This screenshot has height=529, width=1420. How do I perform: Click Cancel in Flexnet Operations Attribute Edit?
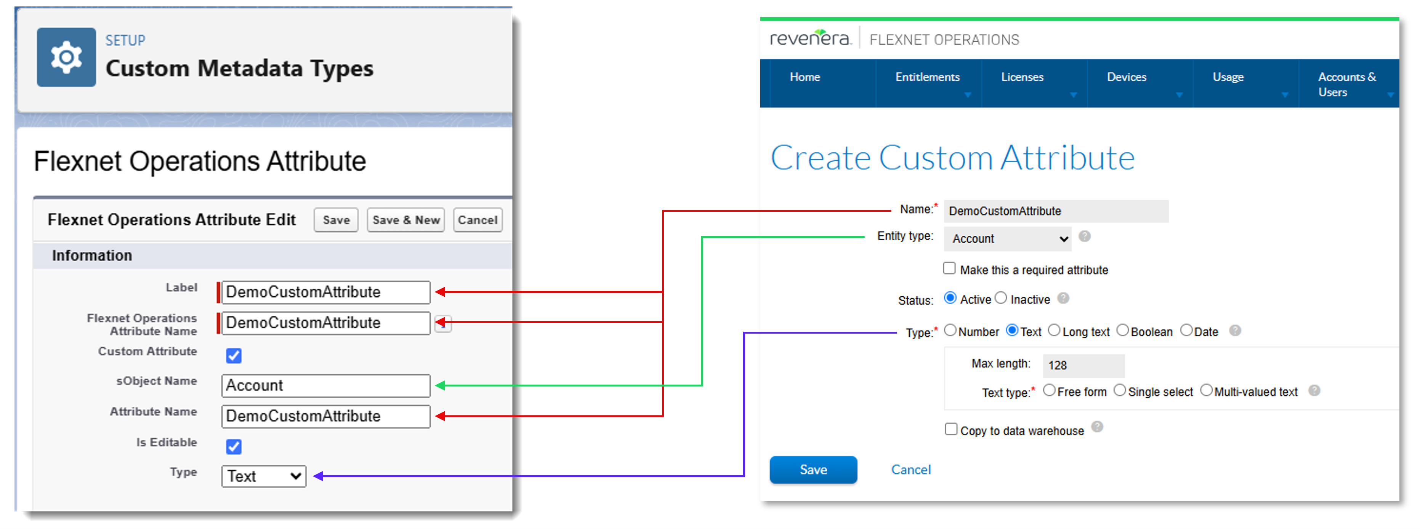tap(478, 220)
